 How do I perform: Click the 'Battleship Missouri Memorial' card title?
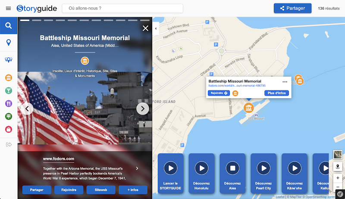click(85, 38)
